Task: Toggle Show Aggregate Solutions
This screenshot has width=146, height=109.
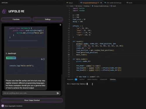Action: 3,106
